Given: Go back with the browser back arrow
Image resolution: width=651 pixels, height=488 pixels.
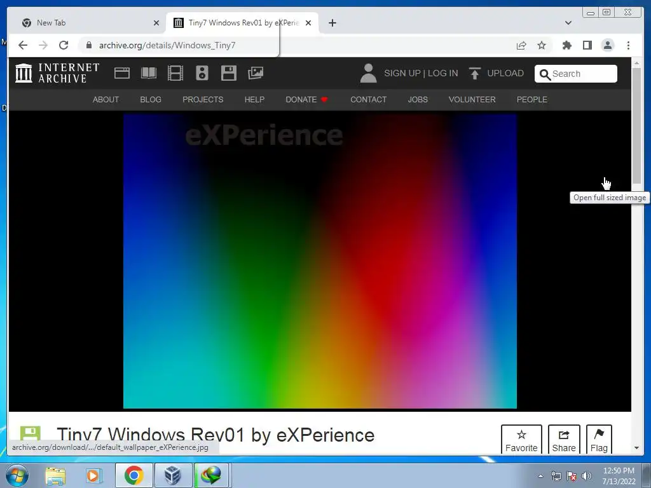Looking at the screenshot, I should [23, 45].
